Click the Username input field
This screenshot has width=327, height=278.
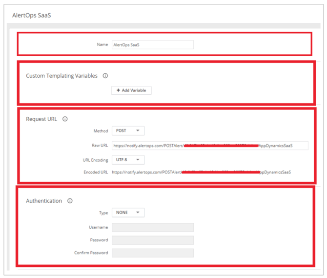point(153,227)
